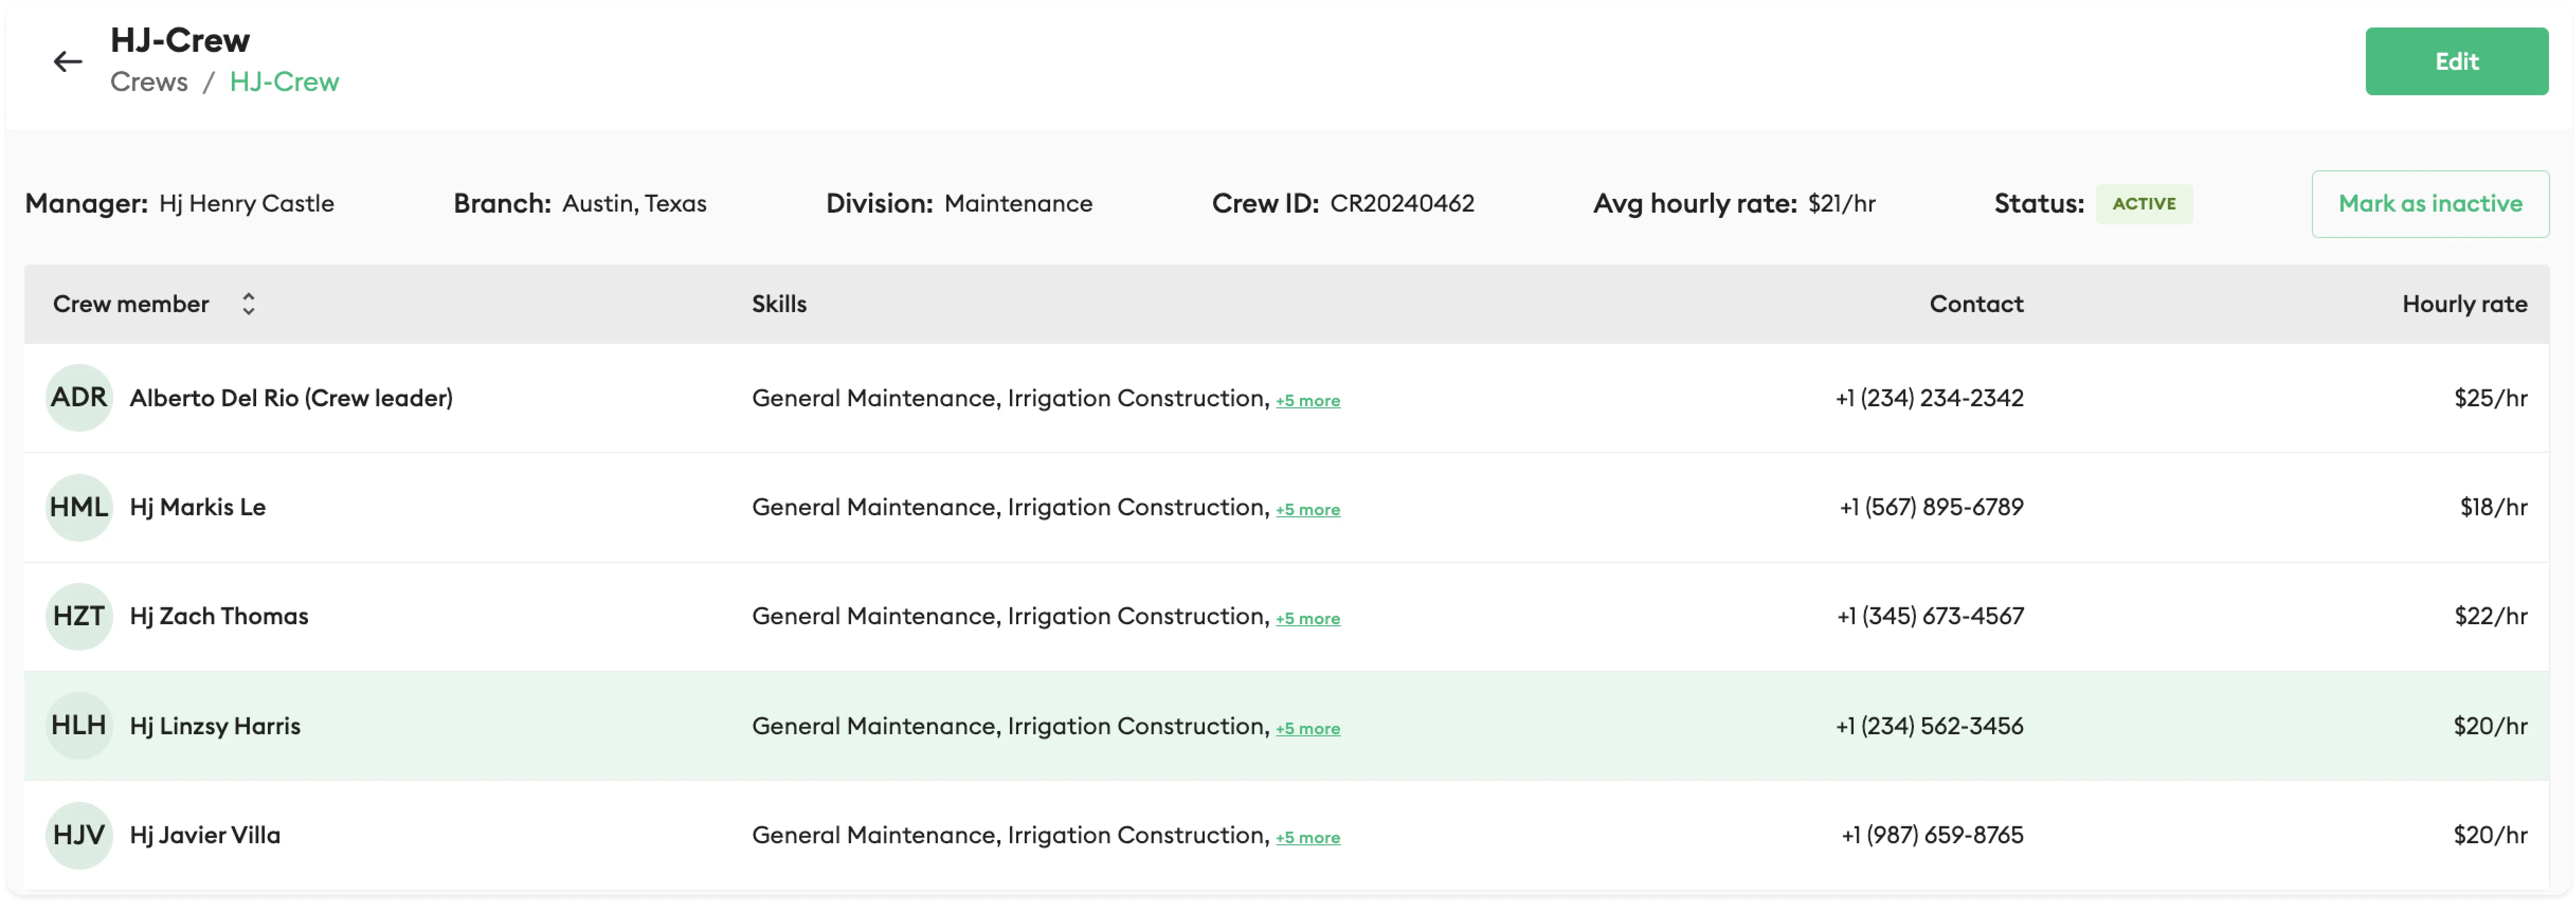Show +5 more skills for Hj Linzsy Harris
The width and height of the screenshot is (2576, 903).
tap(1307, 729)
